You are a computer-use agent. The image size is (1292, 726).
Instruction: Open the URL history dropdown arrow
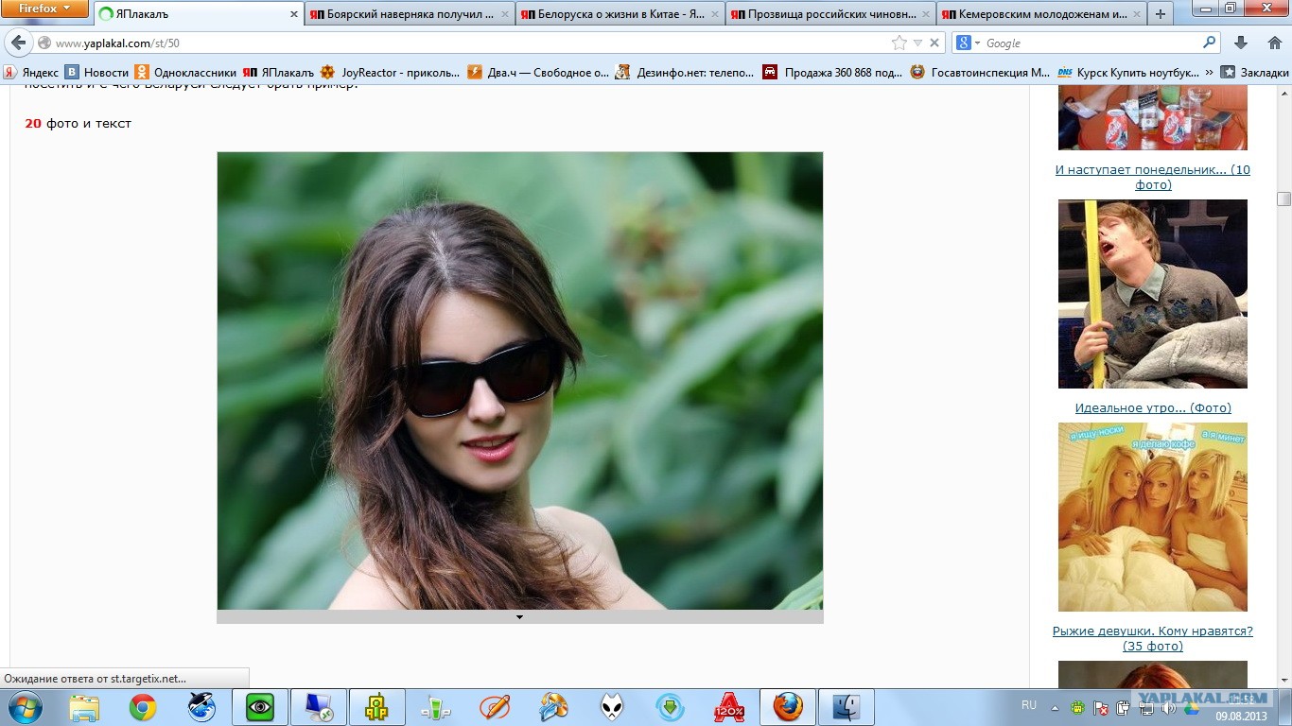917,43
